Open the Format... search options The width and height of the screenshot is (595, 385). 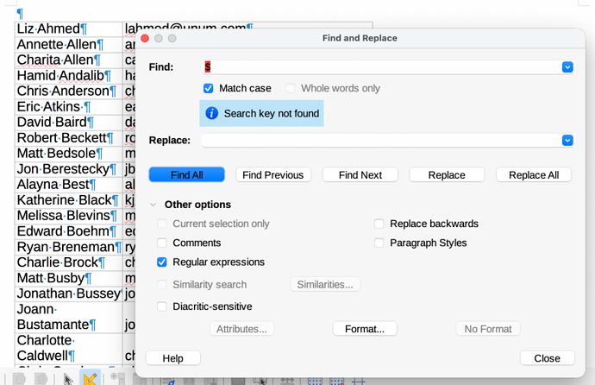pyautogui.click(x=365, y=329)
